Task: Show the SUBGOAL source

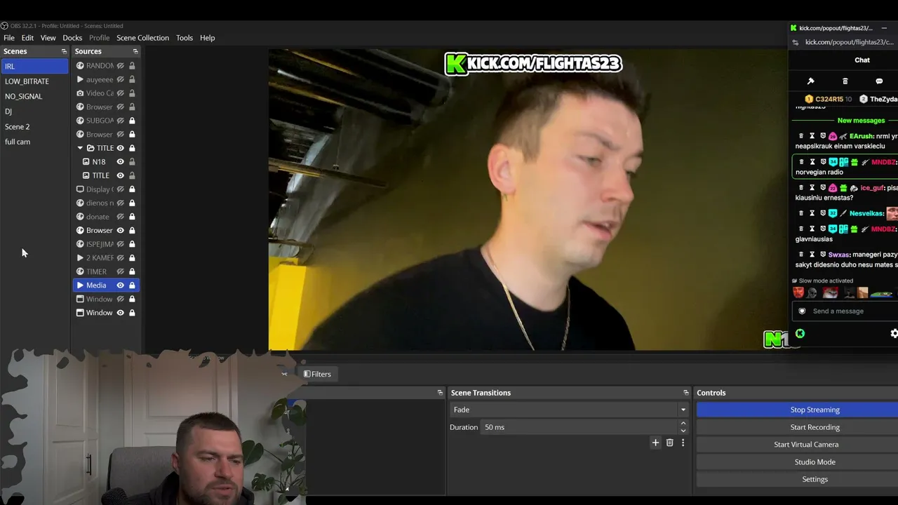Action: pyautogui.click(x=121, y=121)
